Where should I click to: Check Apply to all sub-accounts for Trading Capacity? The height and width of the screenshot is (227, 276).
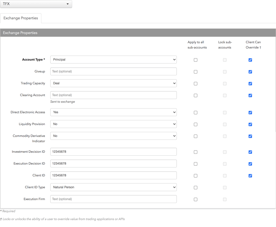click(x=195, y=83)
